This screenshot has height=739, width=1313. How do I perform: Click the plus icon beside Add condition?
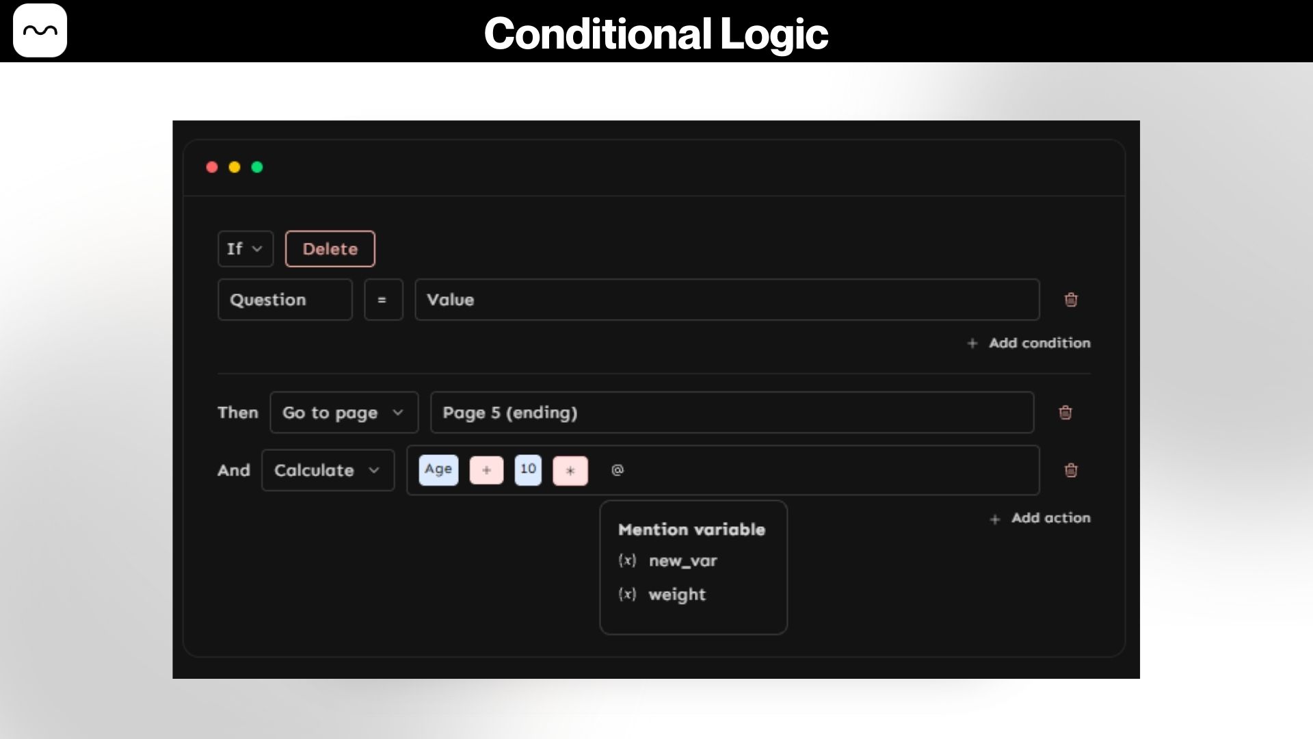[972, 343]
